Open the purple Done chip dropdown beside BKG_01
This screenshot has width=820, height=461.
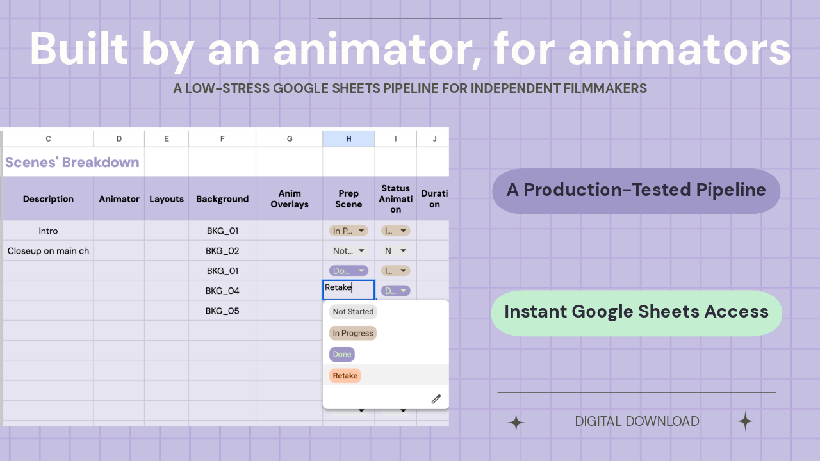tap(348, 271)
